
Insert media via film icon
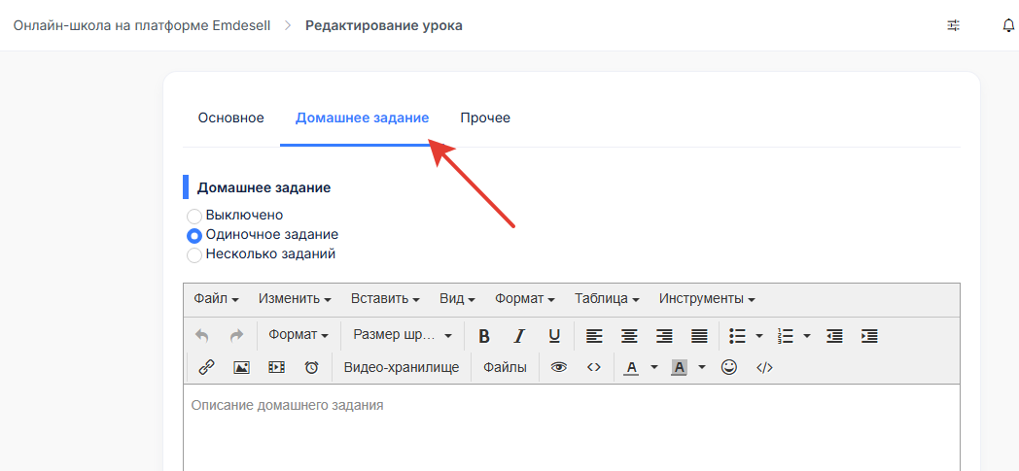tap(277, 367)
